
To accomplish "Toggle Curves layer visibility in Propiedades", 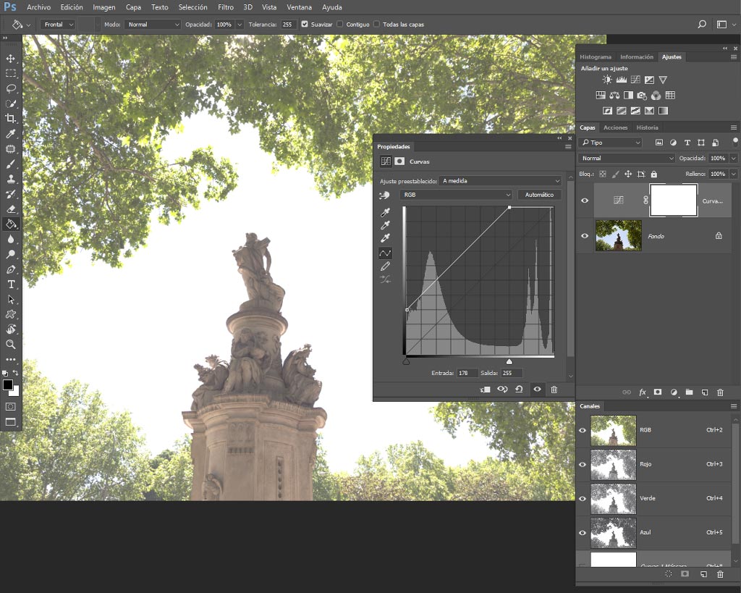I will tap(538, 390).
